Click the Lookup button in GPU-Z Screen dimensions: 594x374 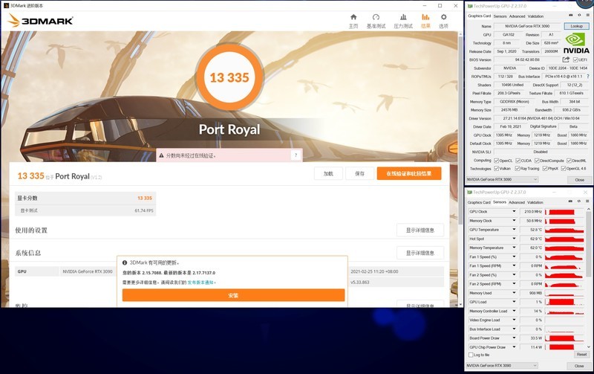577,26
